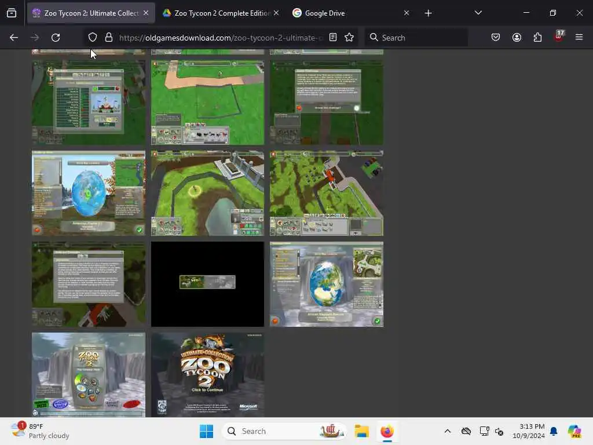Switch to Zoo Tycoon 2: Ultimate Collection tab

coord(91,13)
